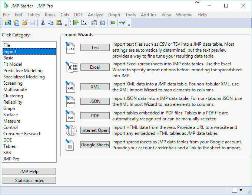Toggle the status bar window checkbox

tap(235, 191)
